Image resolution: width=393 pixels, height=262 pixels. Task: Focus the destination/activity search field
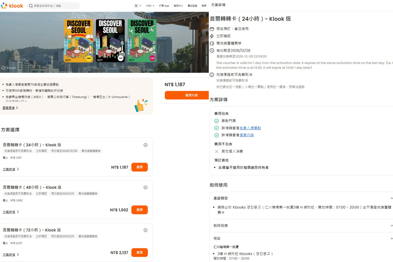53,6
